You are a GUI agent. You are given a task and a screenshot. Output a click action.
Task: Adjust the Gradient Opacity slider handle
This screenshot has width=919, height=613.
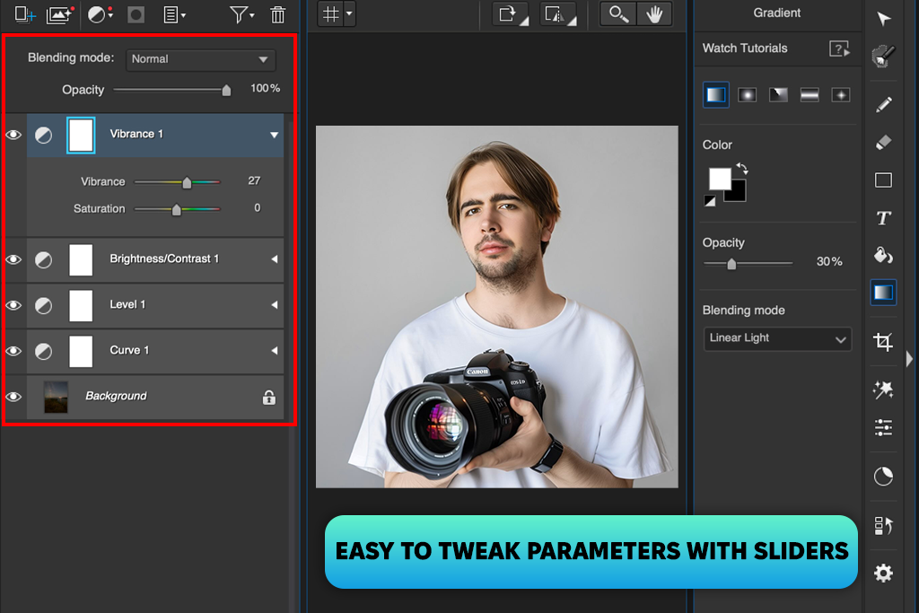click(731, 264)
